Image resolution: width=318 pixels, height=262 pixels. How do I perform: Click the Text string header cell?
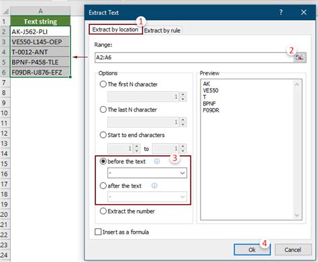click(40, 21)
